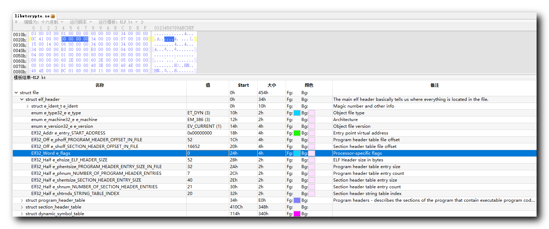
Task: Click the pink Bg swatch of e_machine row
Action: click(x=312, y=120)
